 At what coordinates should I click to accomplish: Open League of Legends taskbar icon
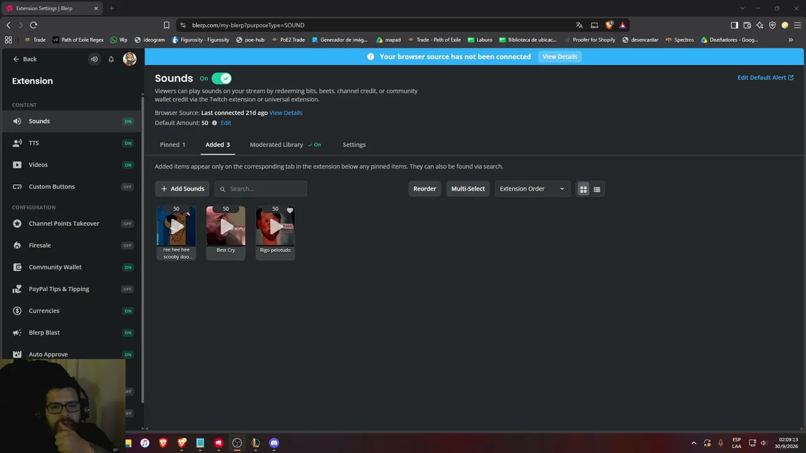(x=255, y=443)
